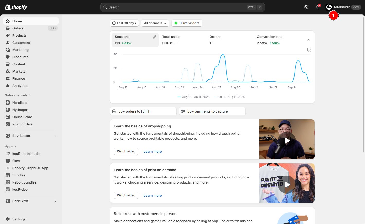Click the PerkExtra app icon
Screen dimensions: 365x224
pyautogui.click(x=8, y=201)
